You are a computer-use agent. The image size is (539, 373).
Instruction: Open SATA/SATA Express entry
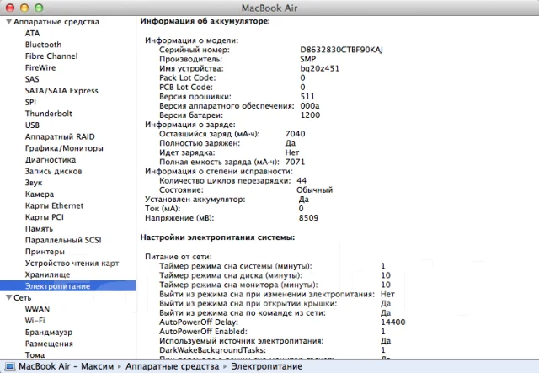[61, 91]
